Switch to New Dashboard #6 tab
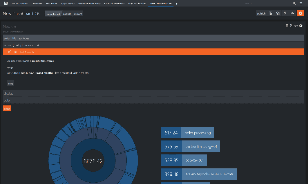The width and height of the screenshot is (308, 184). tap(160, 3)
